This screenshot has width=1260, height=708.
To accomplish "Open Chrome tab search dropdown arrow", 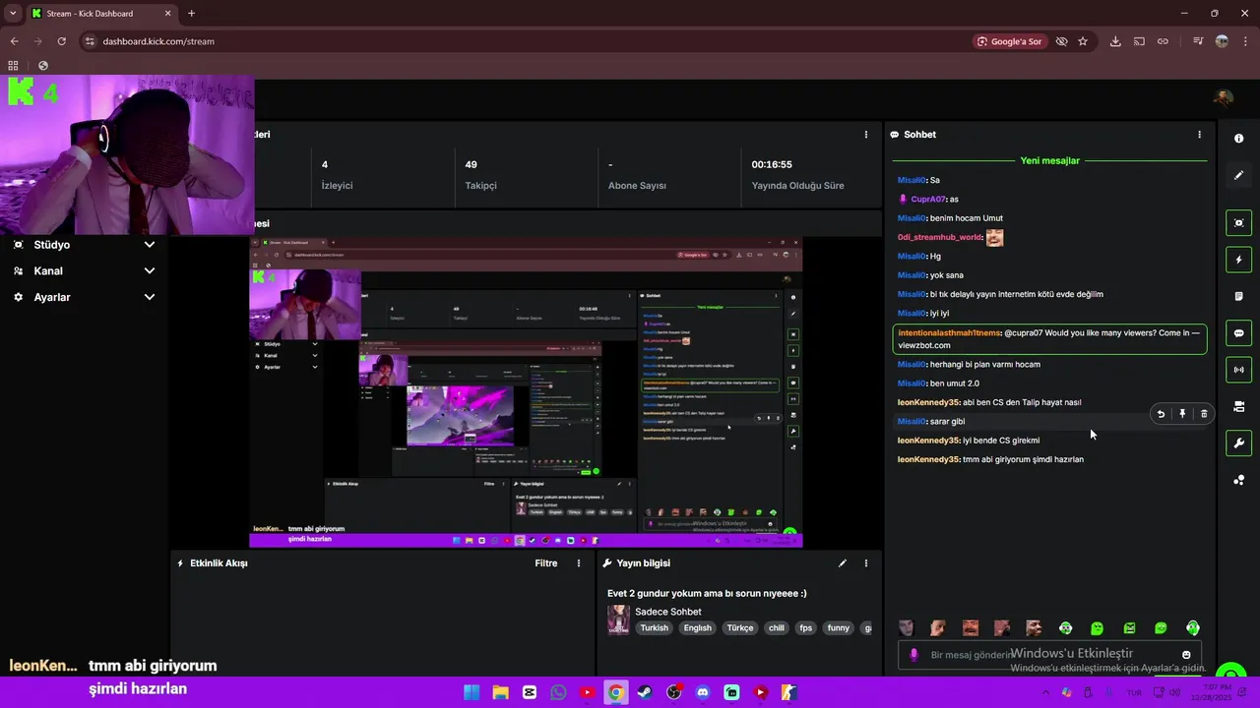I will pyautogui.click(x=13, y=13).
